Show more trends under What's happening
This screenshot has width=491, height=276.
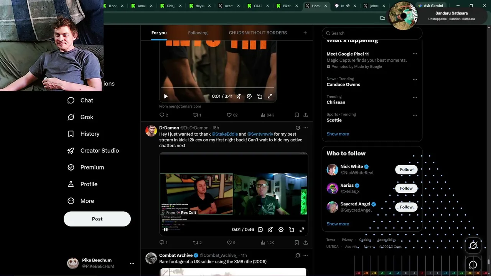tap(338, 134)
